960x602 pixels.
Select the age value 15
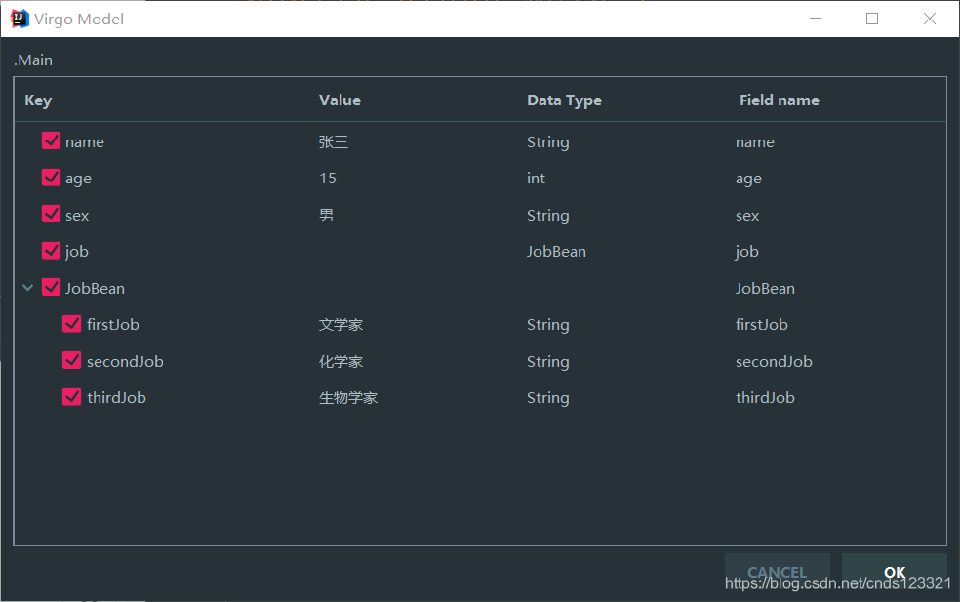pyautogui.click(x=328, y=179)
